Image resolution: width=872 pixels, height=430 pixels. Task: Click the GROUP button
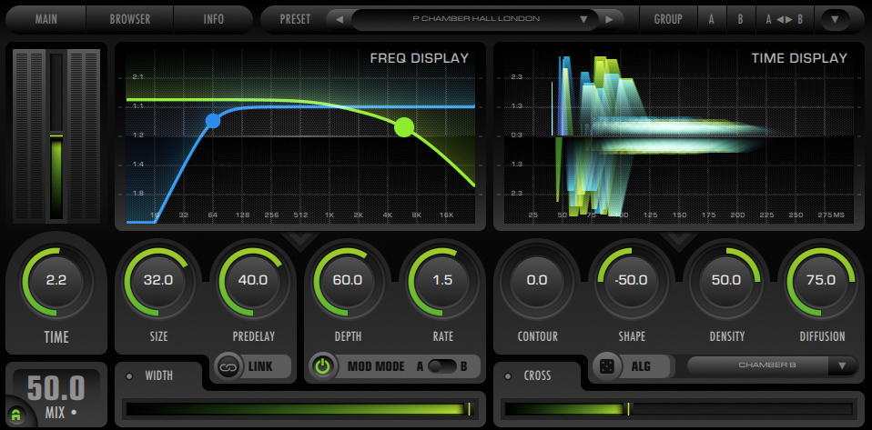point(668,19)
